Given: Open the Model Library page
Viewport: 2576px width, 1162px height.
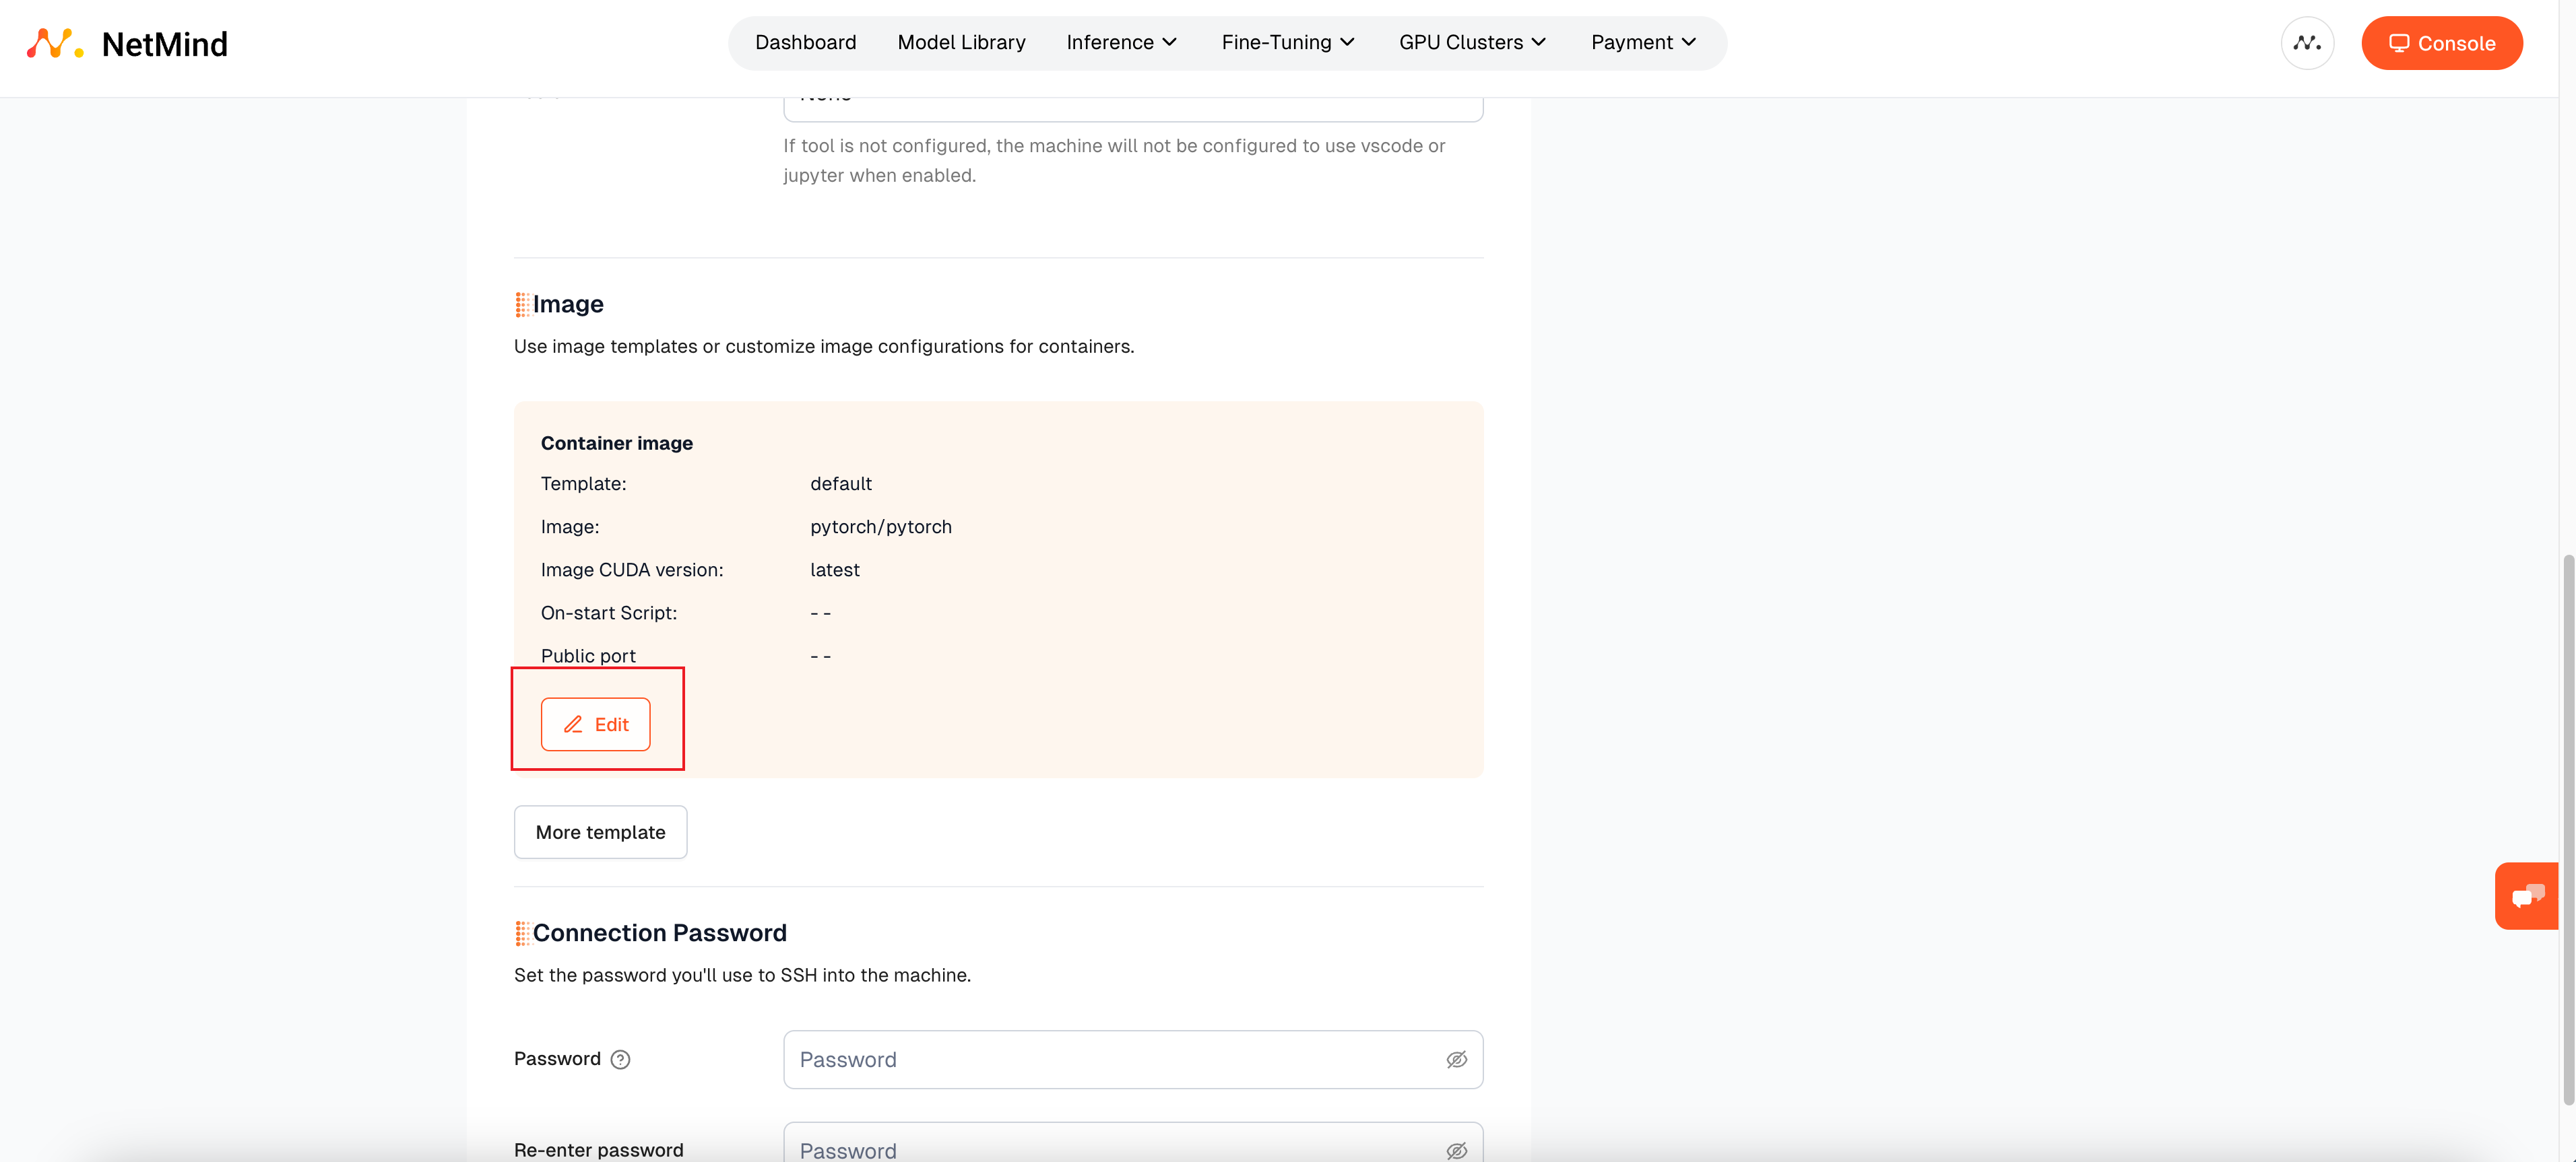Looking at the screenshot, I should tap(961, 42).
